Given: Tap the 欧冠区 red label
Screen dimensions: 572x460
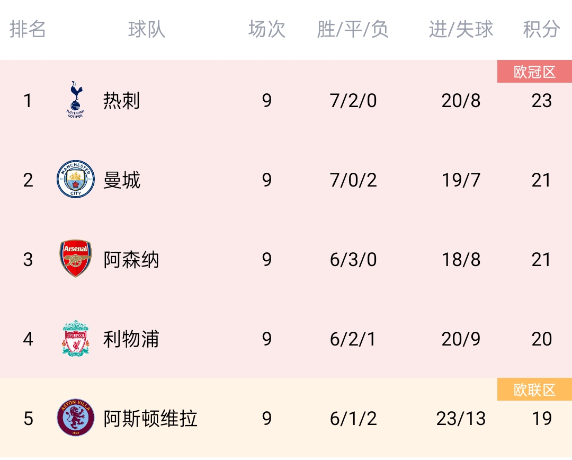Looking at the screenshot, I should coord(534,72).
